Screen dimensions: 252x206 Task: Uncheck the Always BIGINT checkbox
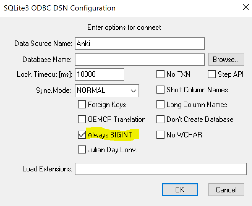point(82,135)
